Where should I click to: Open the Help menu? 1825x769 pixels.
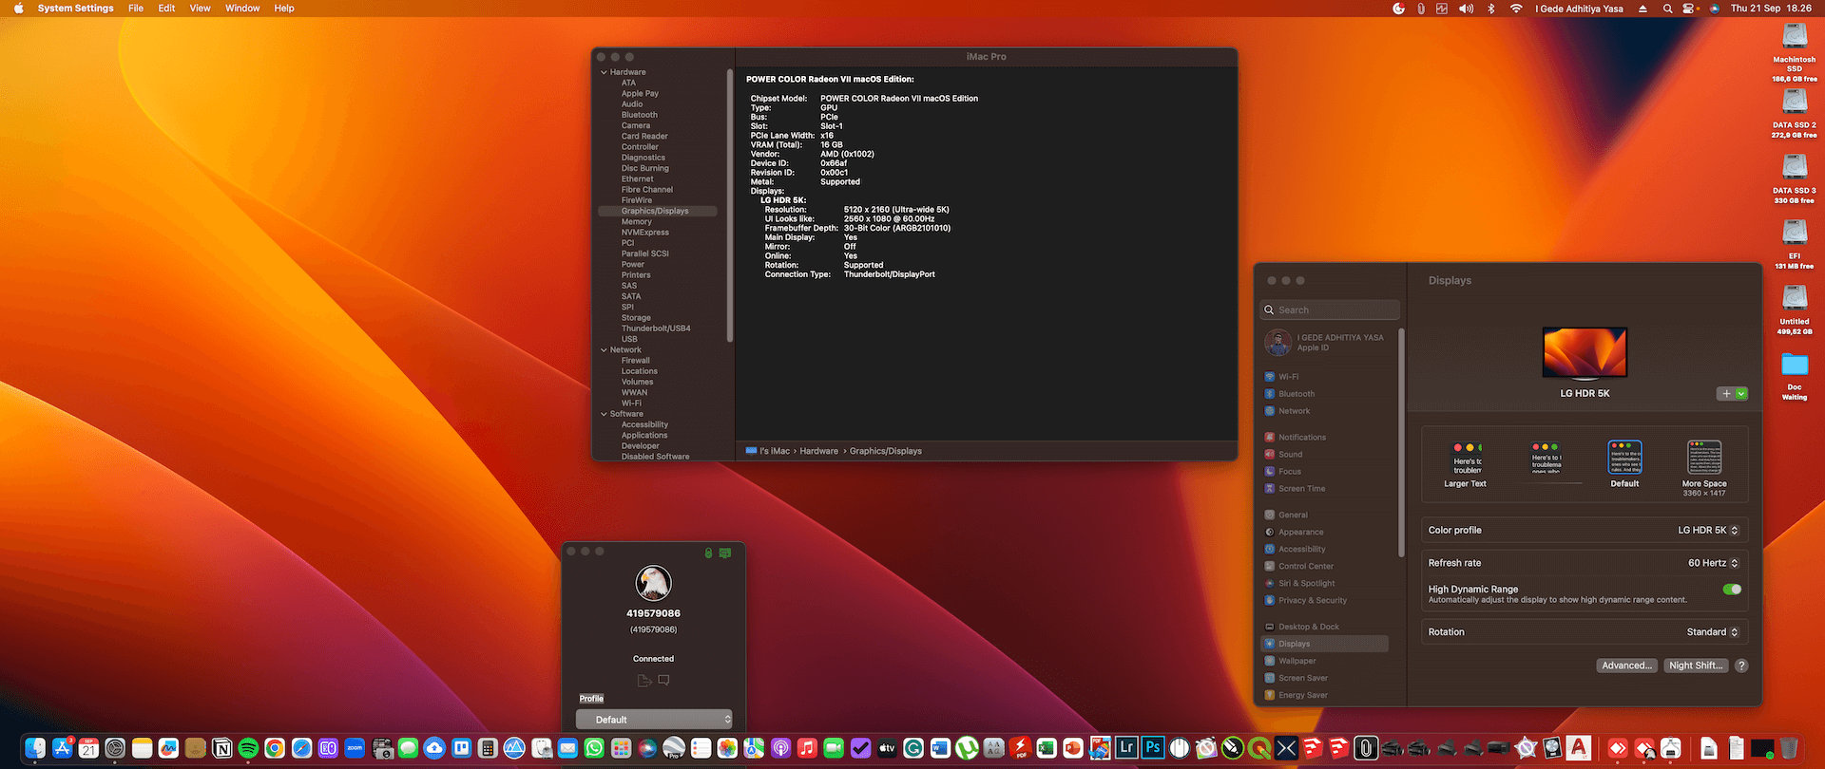point(284,9)
